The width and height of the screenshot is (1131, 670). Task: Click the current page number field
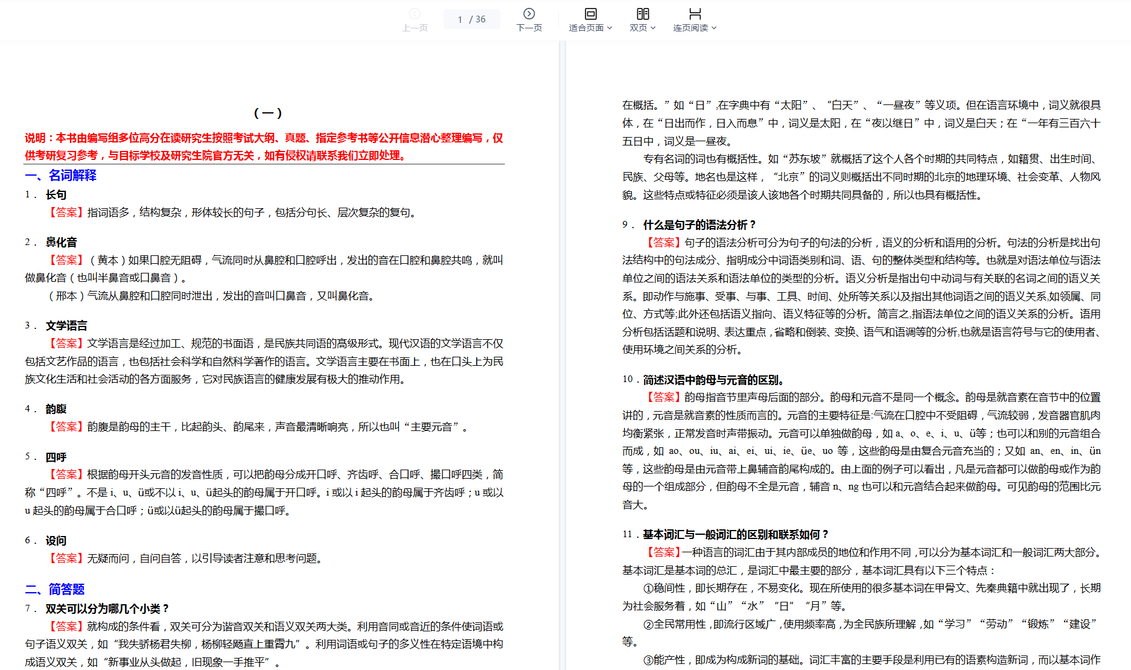tap(460, 19)
